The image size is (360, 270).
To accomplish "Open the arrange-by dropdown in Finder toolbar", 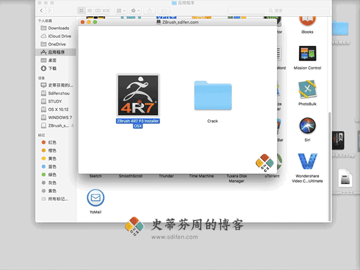I will coord(121,11).
